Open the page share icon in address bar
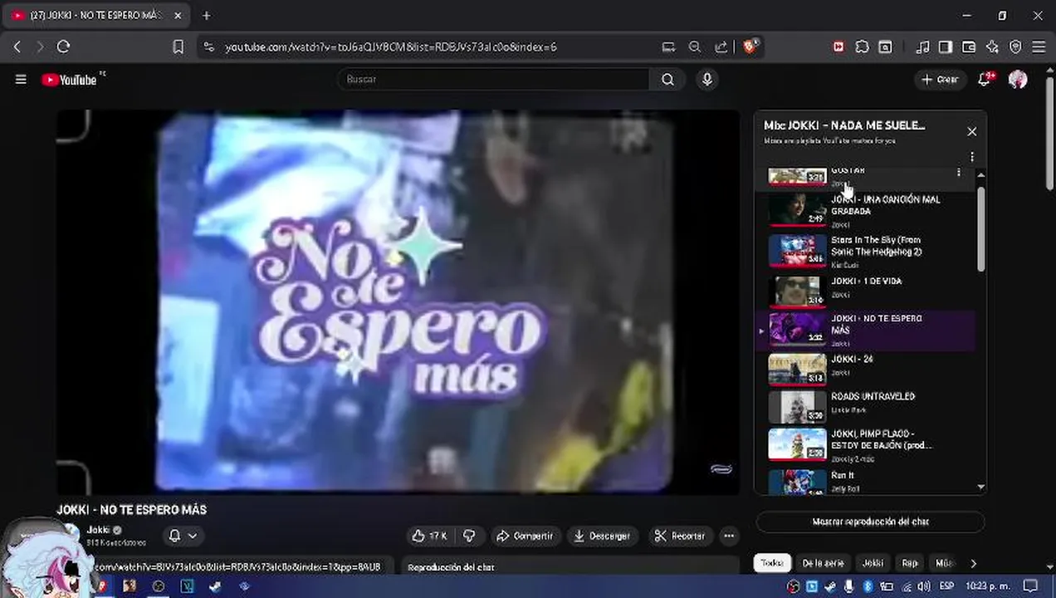 [x=721, y=47]
